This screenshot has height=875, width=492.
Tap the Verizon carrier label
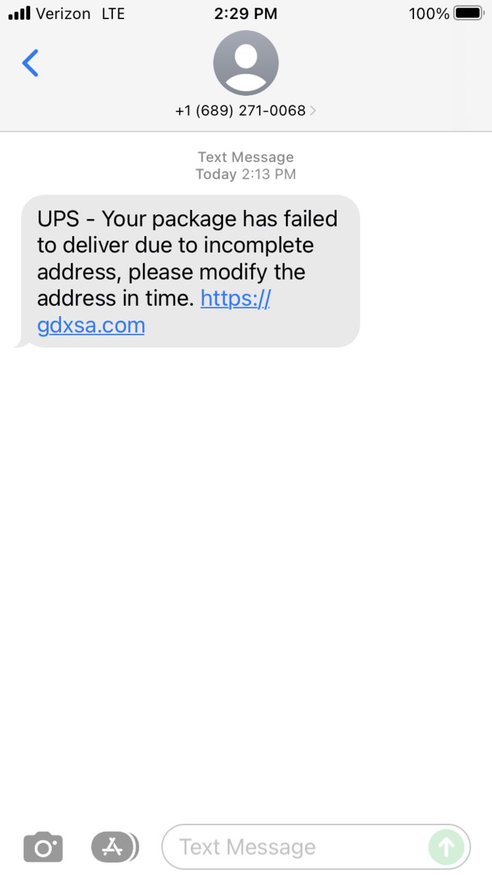64,13
